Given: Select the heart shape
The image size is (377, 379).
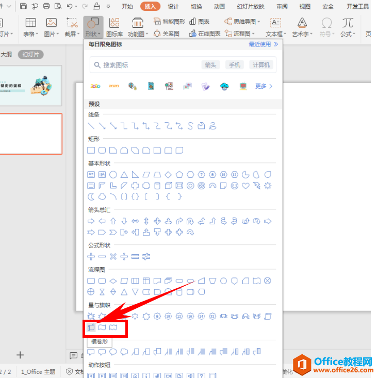Looking at the screenshot, I should (x=245, y=186).
